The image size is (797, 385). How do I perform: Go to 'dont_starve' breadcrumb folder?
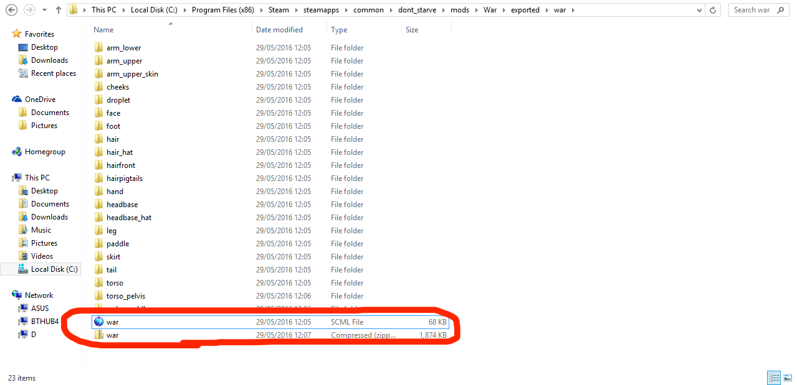pos(418,10)
